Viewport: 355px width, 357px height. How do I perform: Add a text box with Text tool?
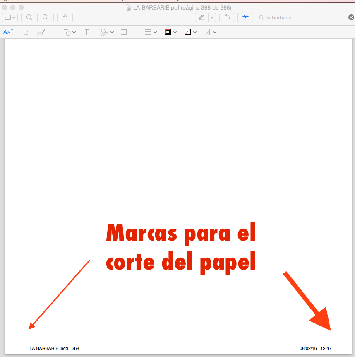pos(87,32)
